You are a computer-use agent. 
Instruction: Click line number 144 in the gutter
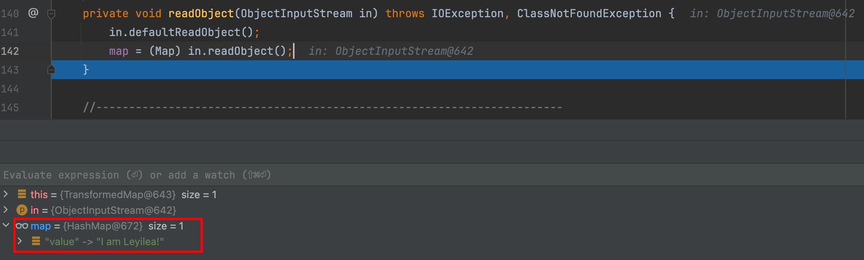pyautogui.click(x=10, y=89)
